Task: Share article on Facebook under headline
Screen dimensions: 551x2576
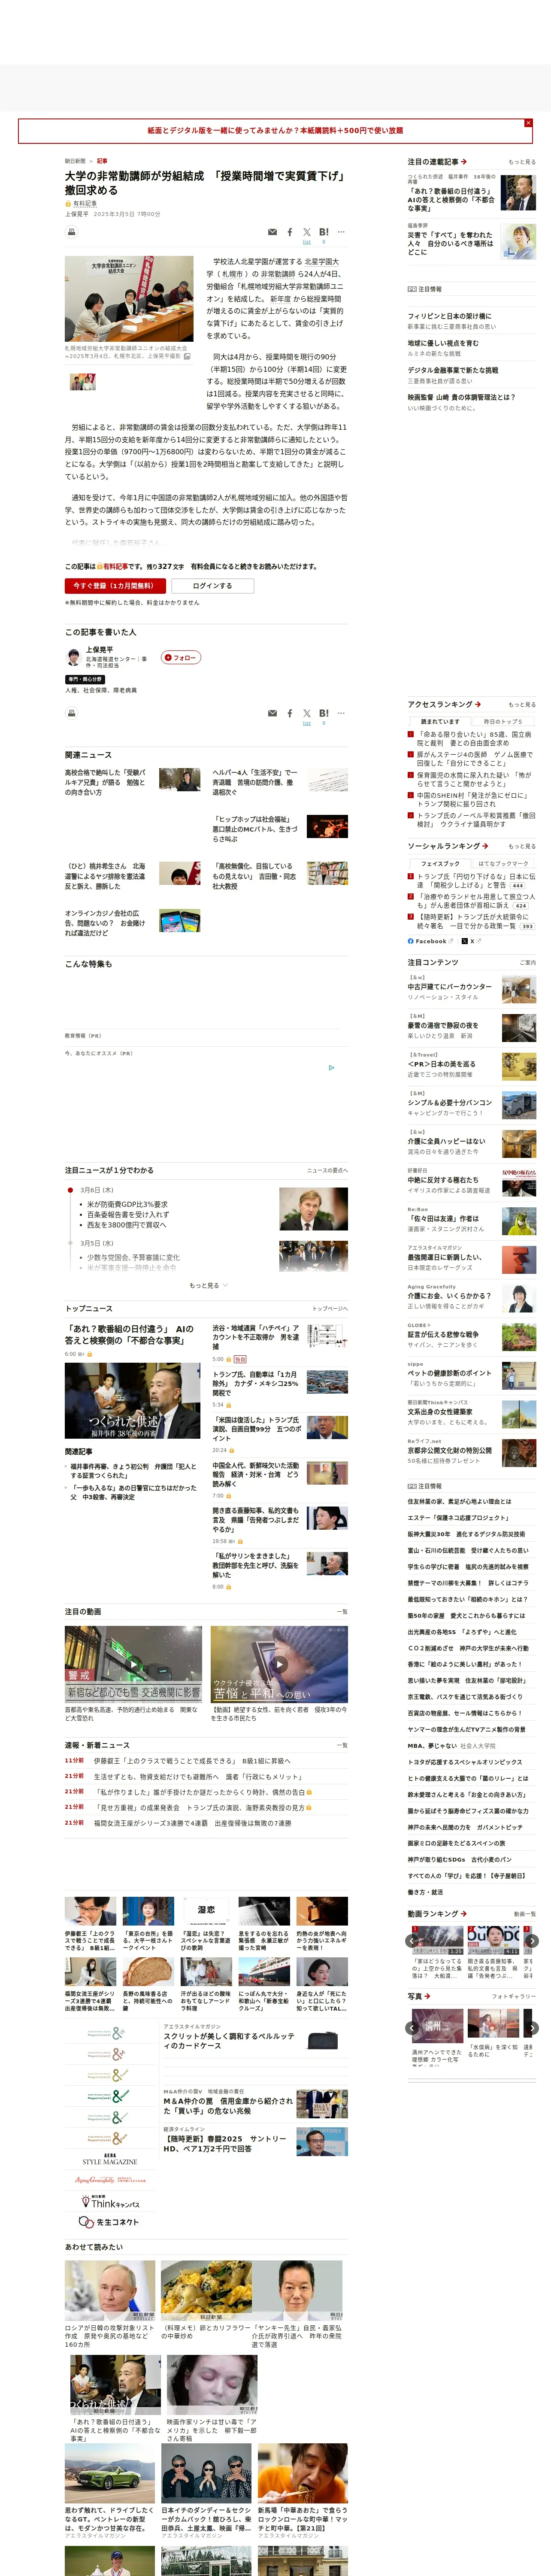Action: tap(290, 232)
